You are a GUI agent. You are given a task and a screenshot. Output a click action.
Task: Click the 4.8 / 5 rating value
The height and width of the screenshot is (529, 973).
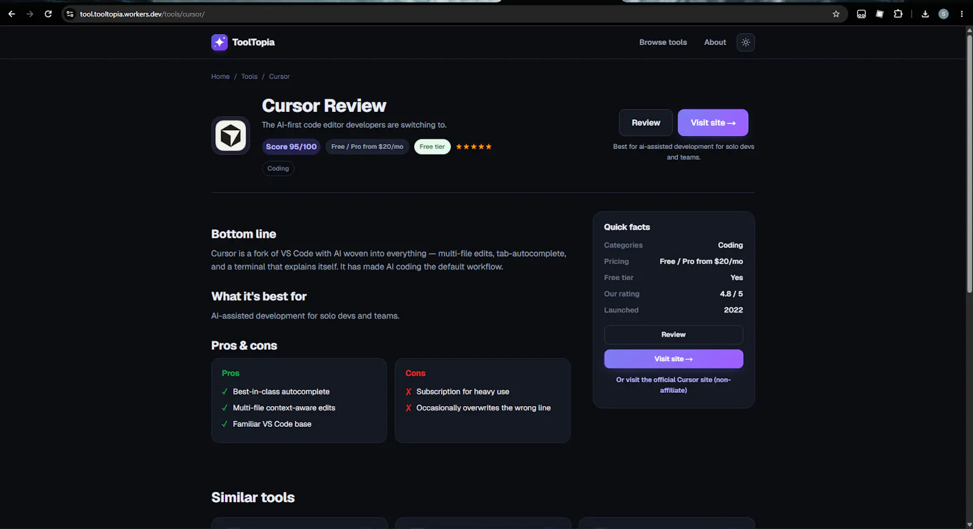click(x=732, y=294)
